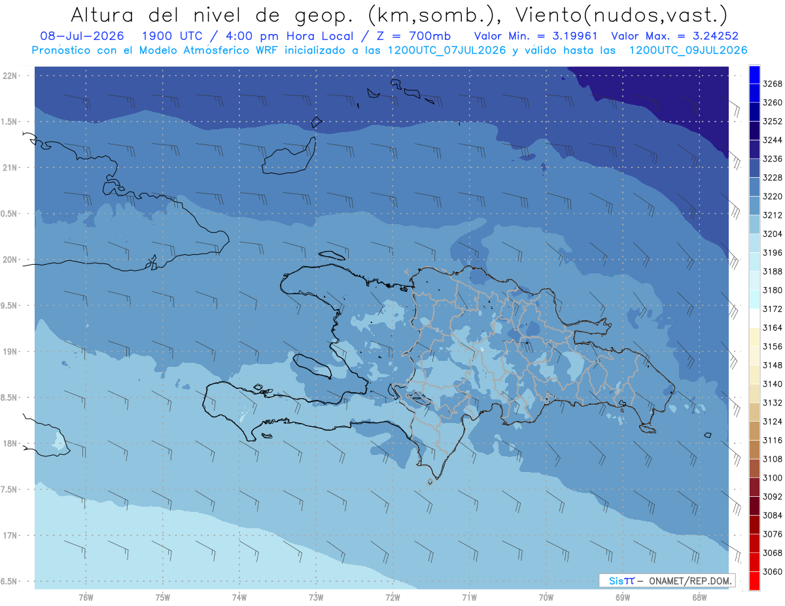The width and height of the screenshot is (785, 606).
Task: Click 'Viento(nudos,vast.)' in the title
Action: coord(623,14)
